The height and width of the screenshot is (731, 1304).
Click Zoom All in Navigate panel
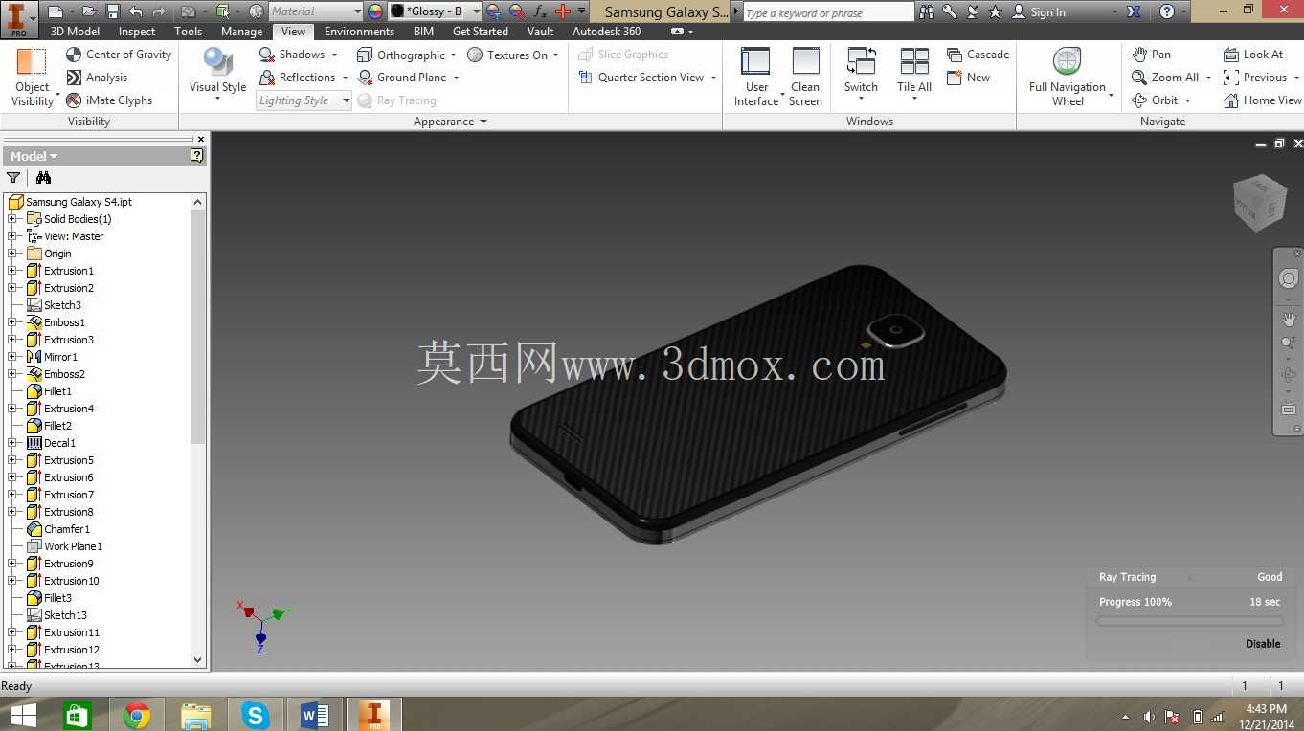pyautogui.click(x=1165, y=78)
